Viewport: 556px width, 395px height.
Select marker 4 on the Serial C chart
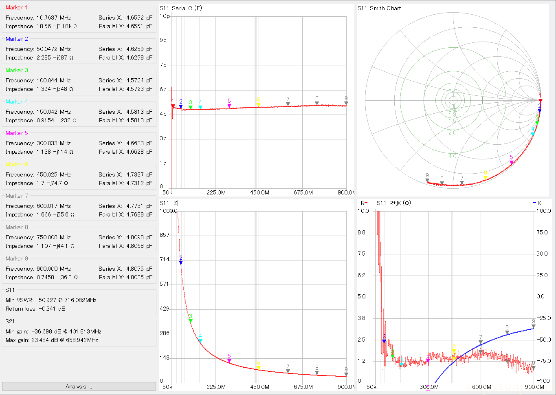click(200, 107)
